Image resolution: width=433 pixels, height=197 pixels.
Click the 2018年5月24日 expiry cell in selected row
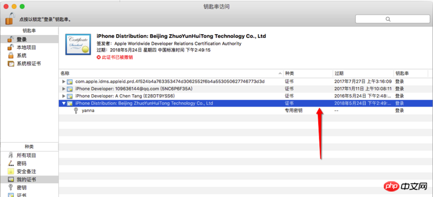tap(363, 103)
